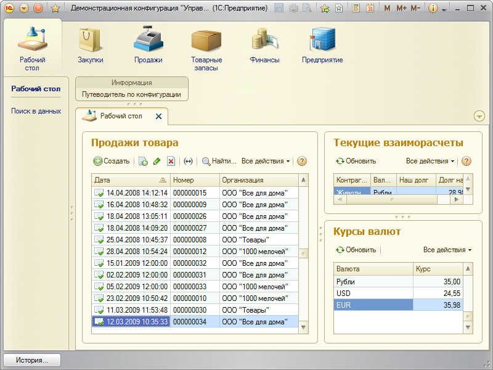
Task: Open the Предприятие section
Action: pos(322,45)
